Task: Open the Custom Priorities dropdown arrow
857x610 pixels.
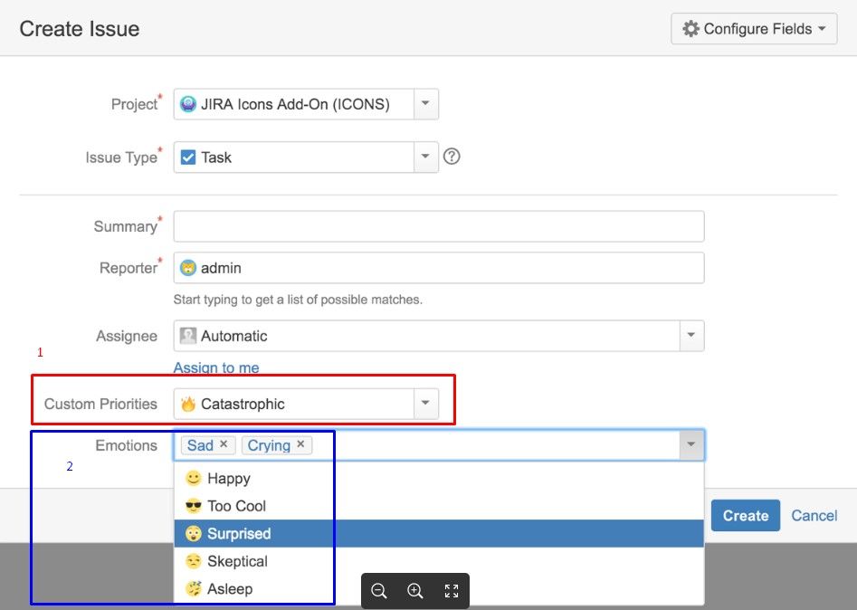Action: coord(425,404)
